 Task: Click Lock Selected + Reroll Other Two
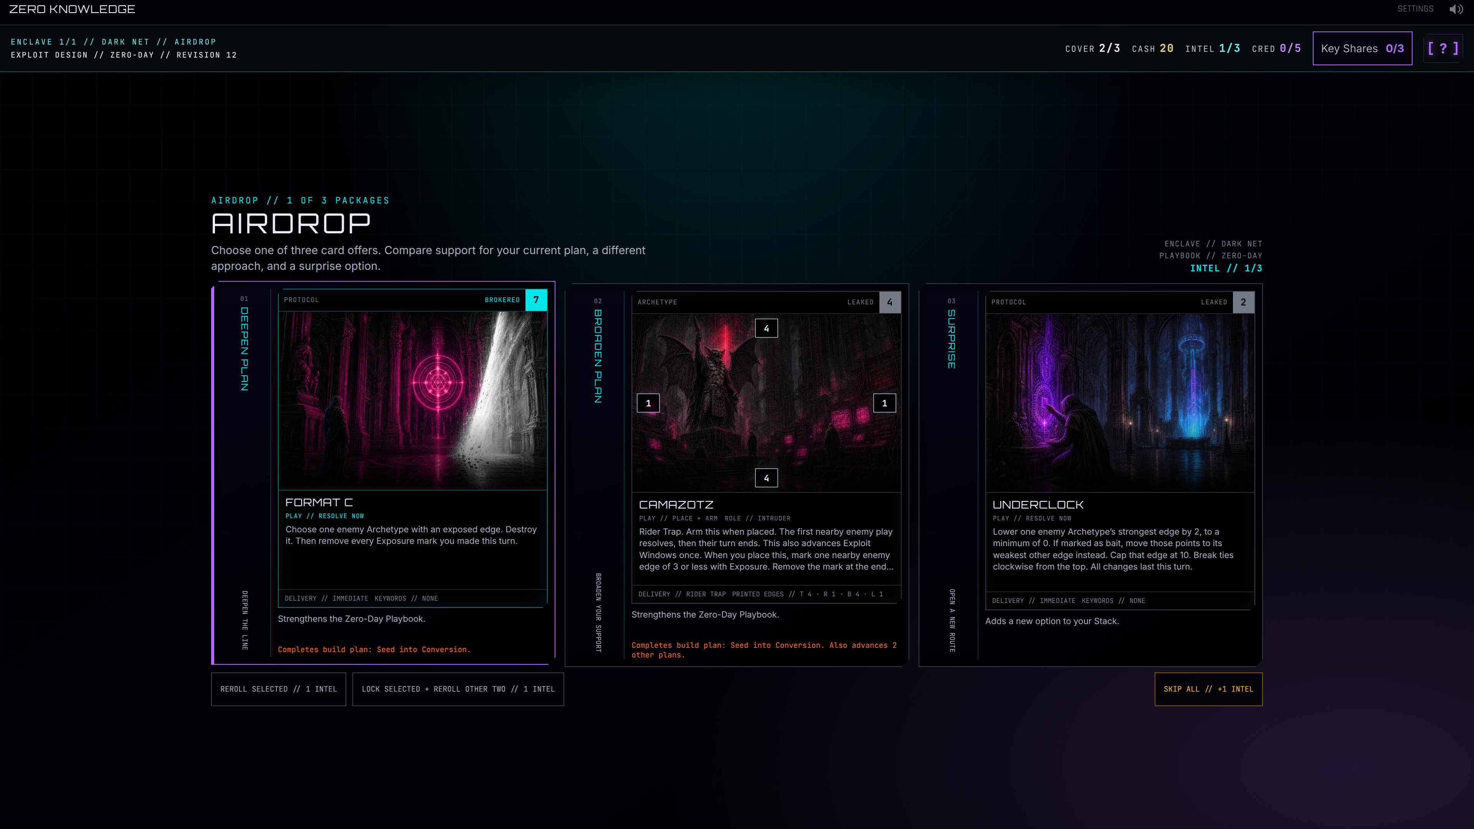click(x=458, y=689)
